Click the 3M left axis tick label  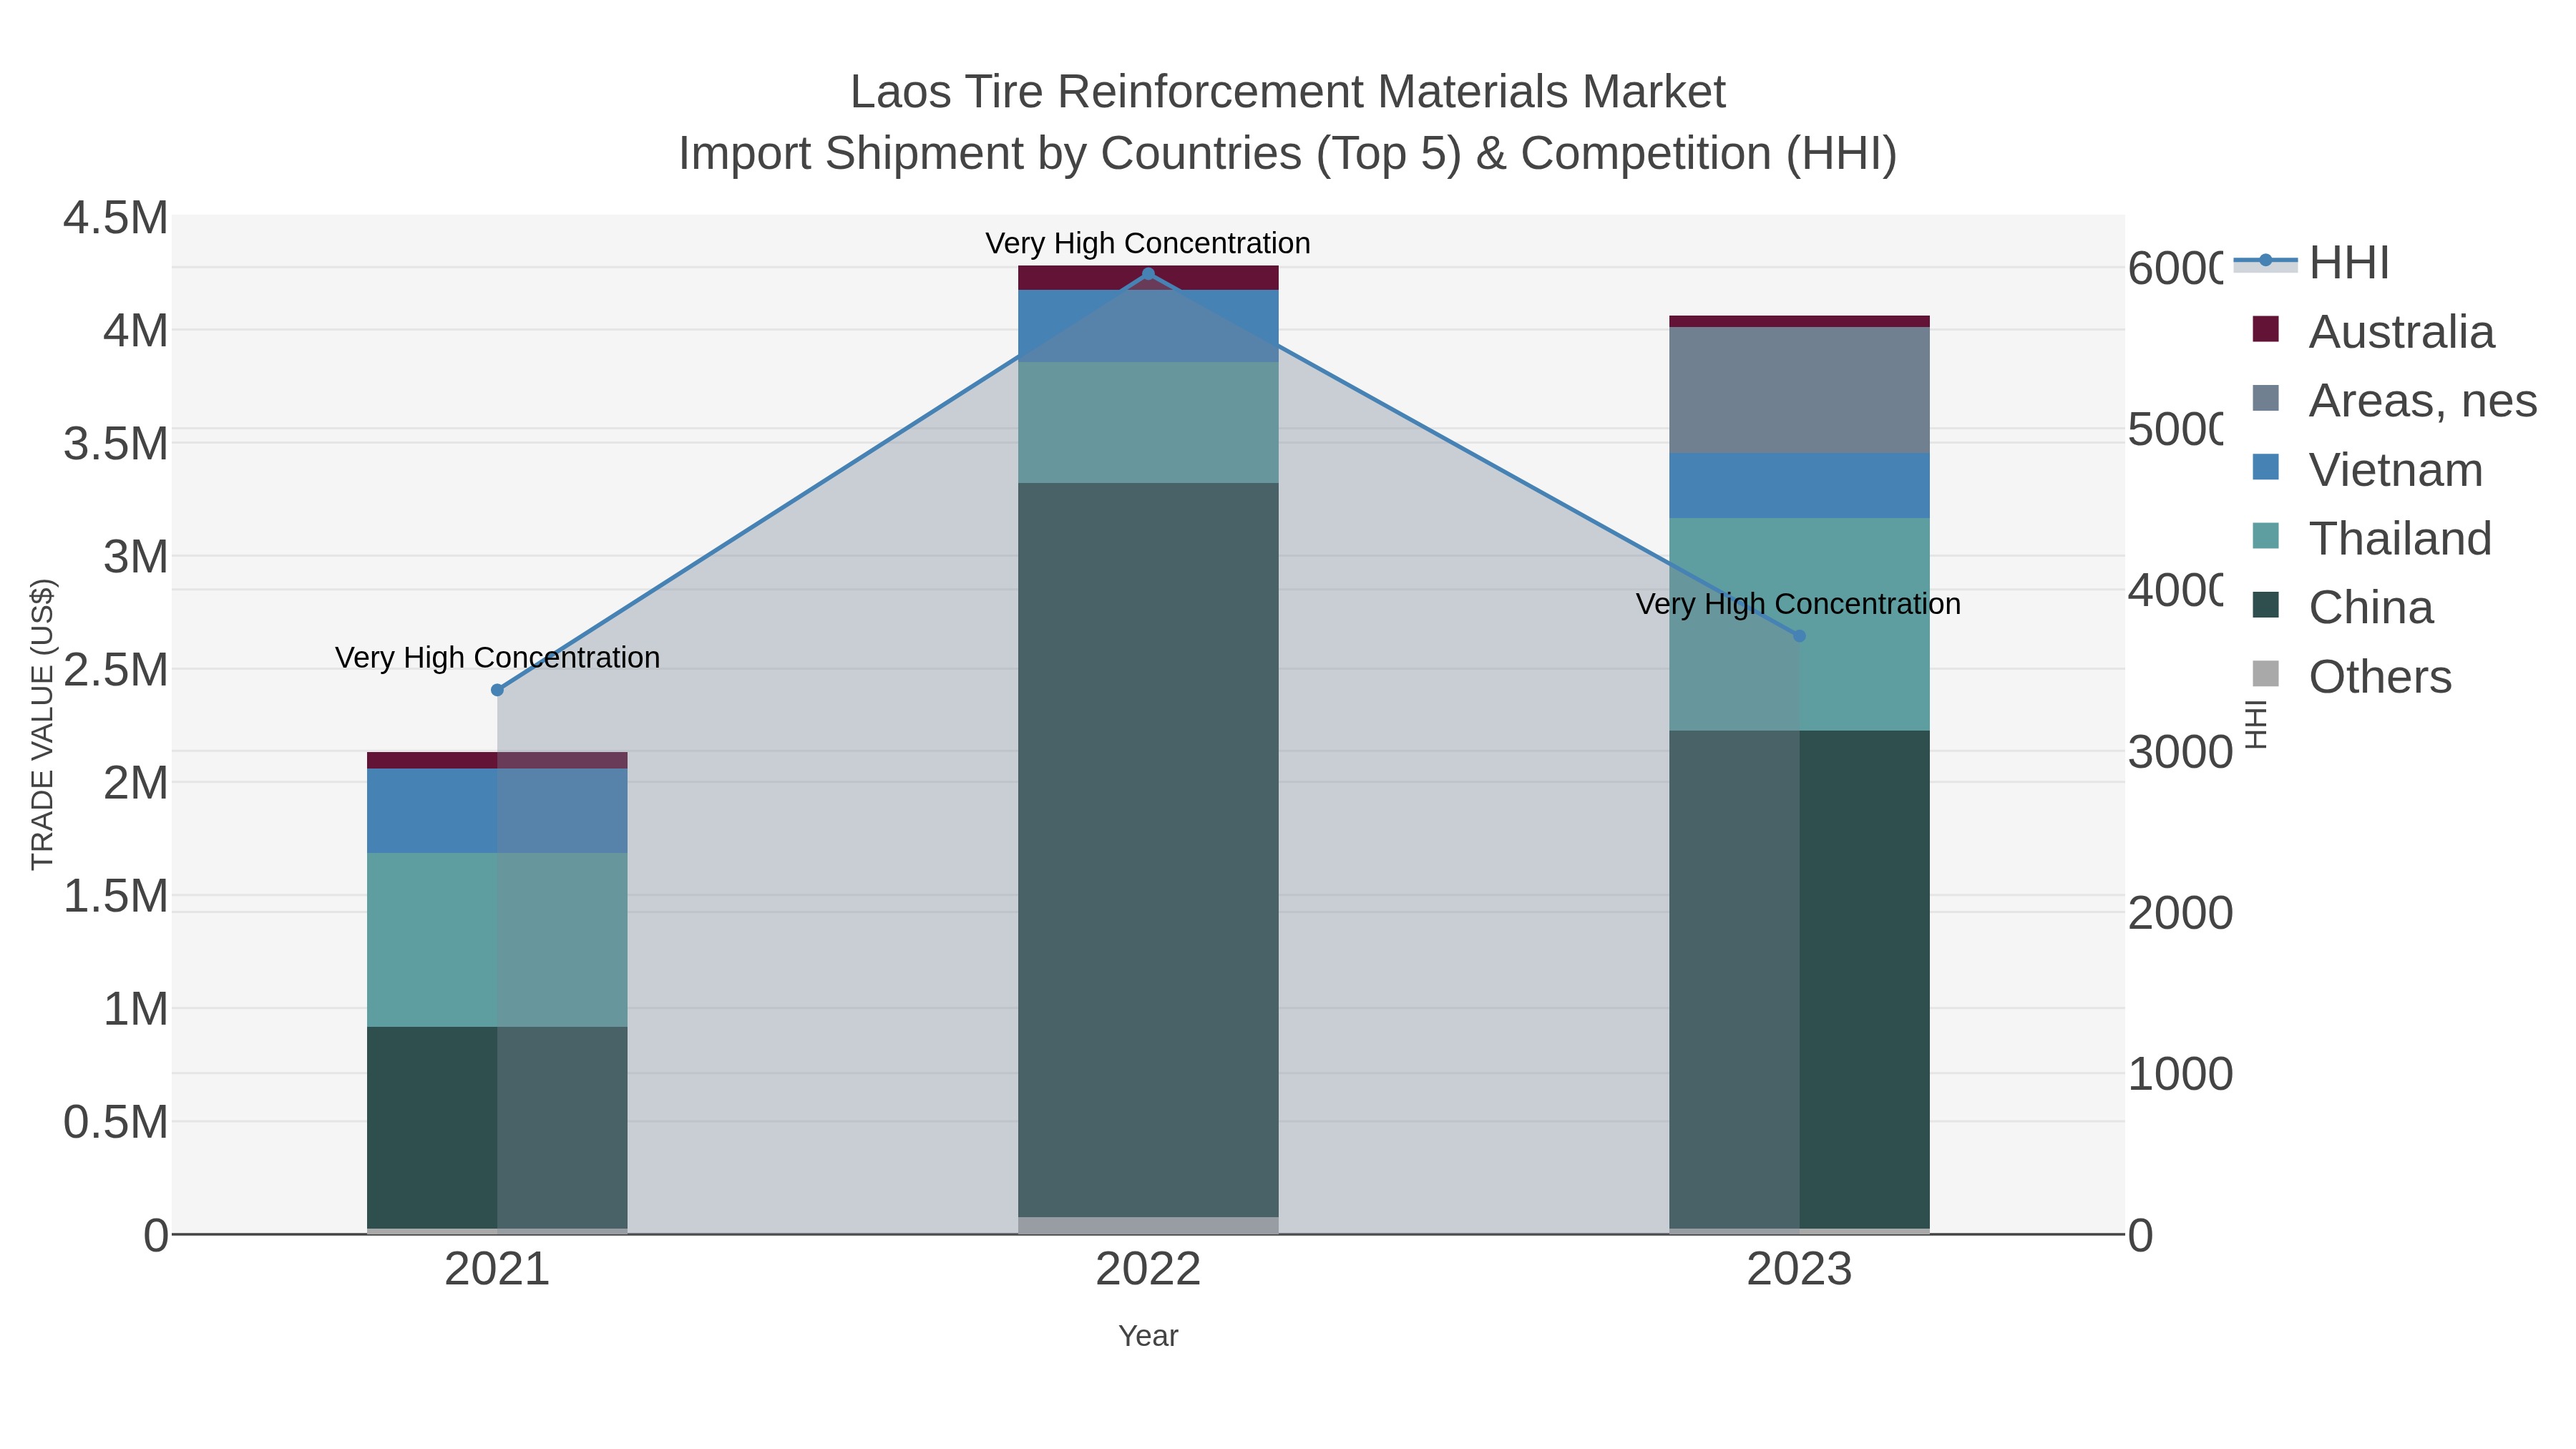(136, 557)
